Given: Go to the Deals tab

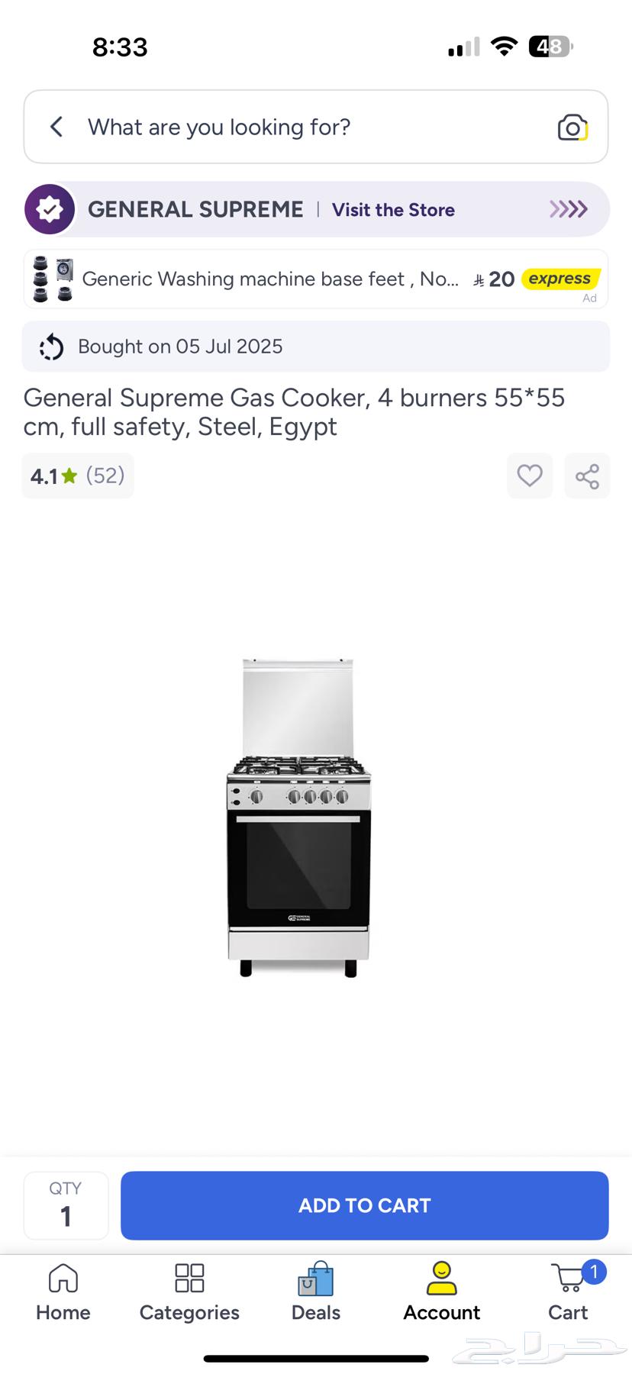Looking at the screenshot, I should coord(316,1292).
